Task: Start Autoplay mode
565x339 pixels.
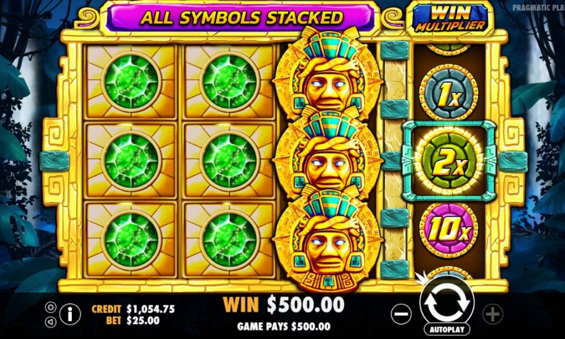Action: coord(447,329)
